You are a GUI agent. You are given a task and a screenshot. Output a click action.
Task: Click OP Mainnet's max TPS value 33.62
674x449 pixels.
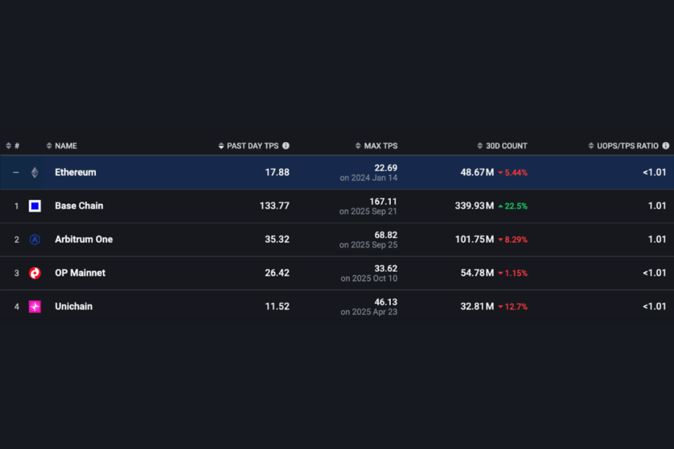click(386, 268)
